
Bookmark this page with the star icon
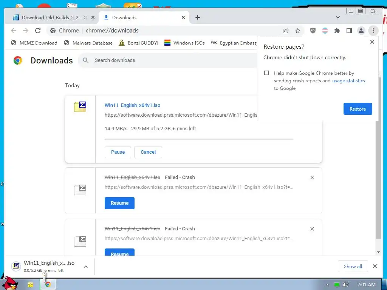(x=298, y=31)
